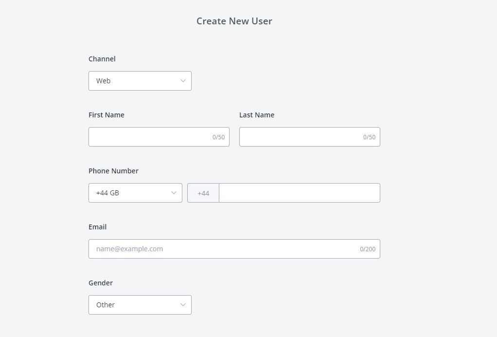Screen dimensions: 497x337
Task: Click the +44 prefix box beside phone input
Action: coord(203,193)
